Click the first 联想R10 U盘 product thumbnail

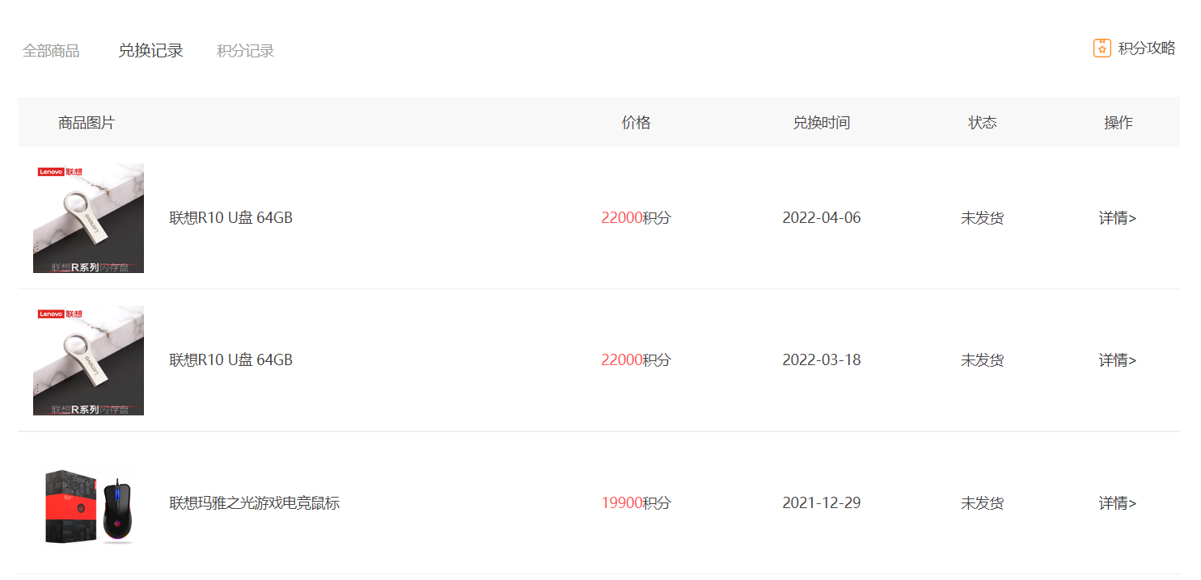pyautogui.click(x=88, y=218)
